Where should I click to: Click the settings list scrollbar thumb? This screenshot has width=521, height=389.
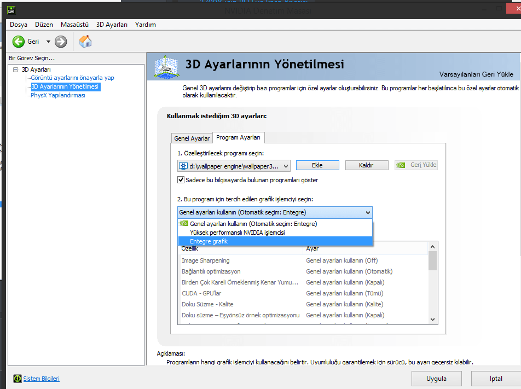[x=432, y=261]
